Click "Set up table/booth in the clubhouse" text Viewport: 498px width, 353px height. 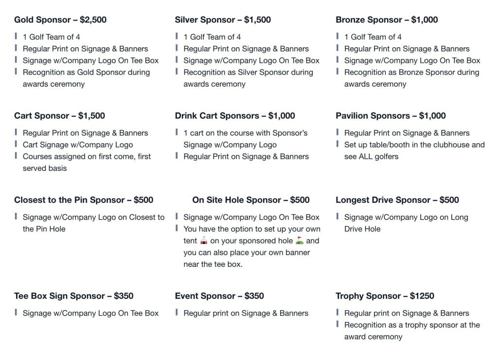414,145
